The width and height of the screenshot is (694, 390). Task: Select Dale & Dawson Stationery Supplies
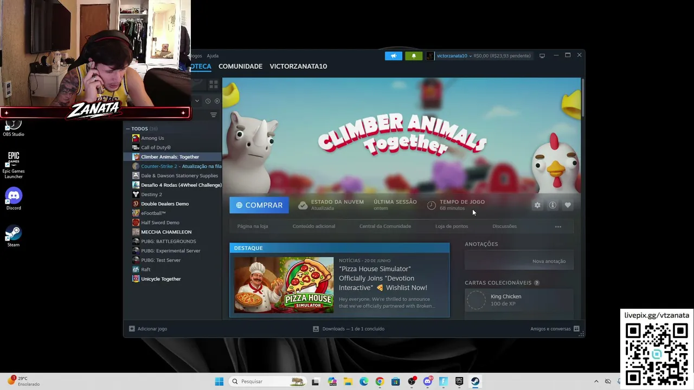(x=179, y=175)
